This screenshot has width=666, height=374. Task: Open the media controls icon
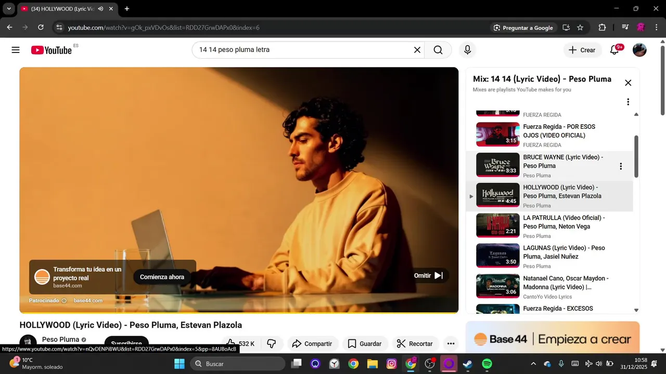coord(625,28)
